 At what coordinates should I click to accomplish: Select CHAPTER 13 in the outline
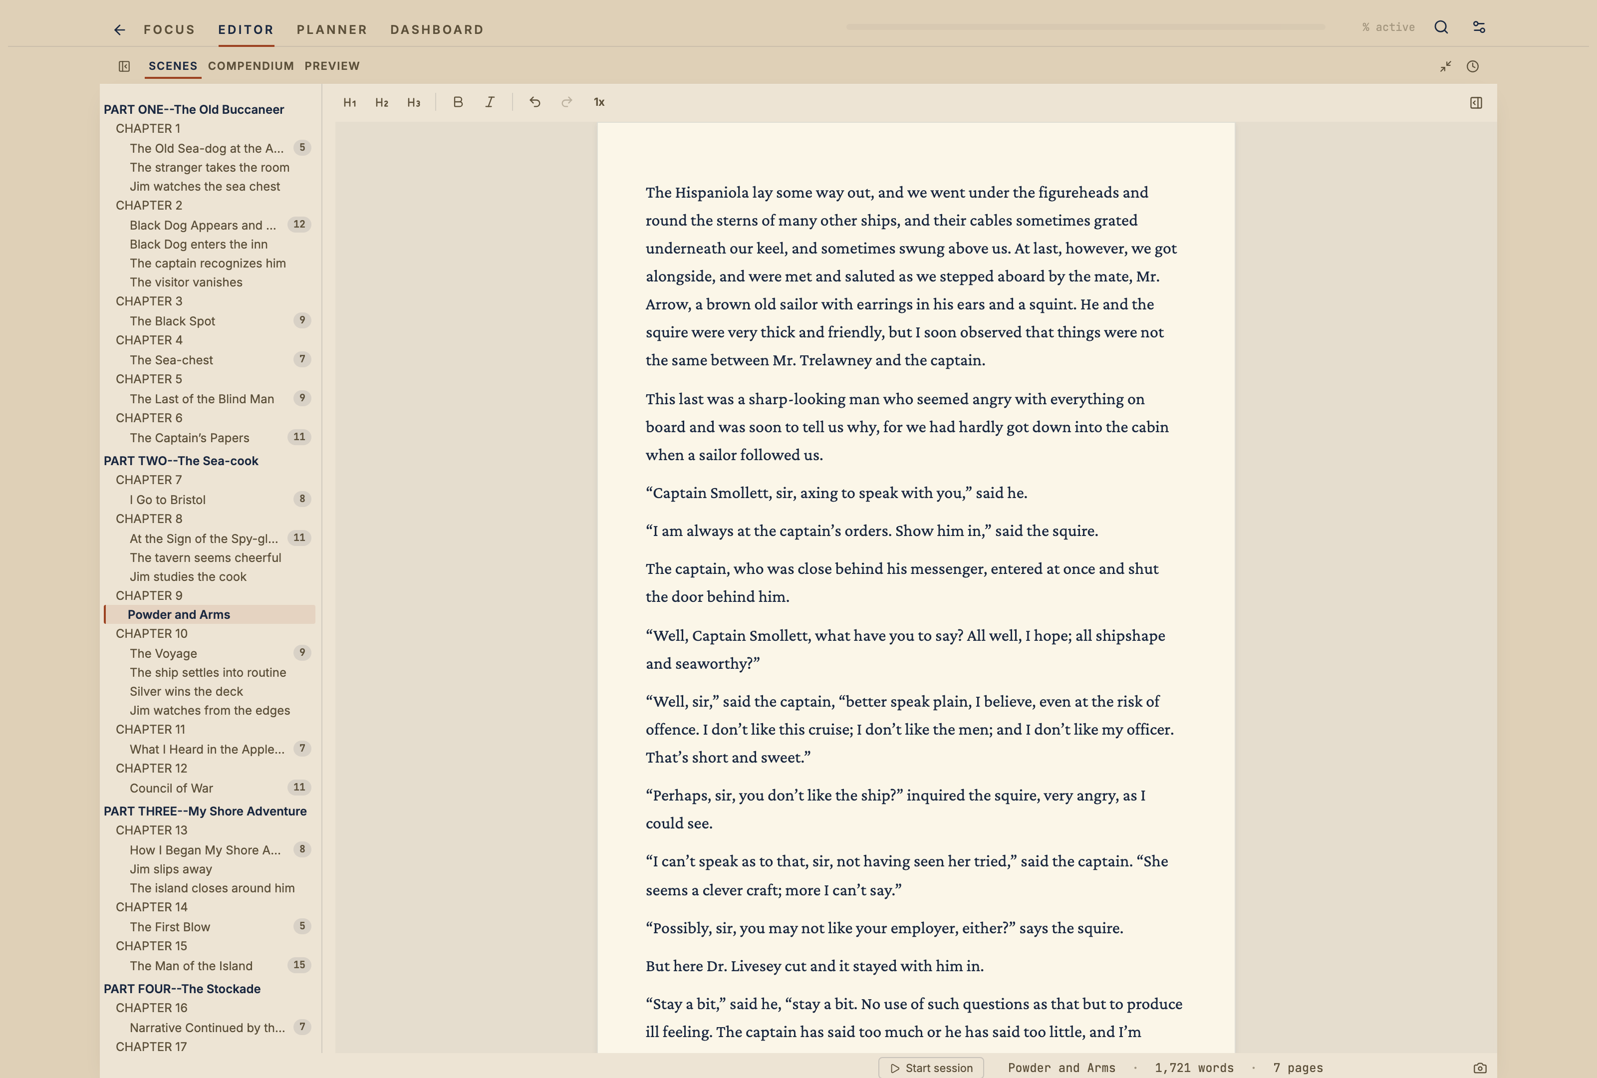[151, 830]
